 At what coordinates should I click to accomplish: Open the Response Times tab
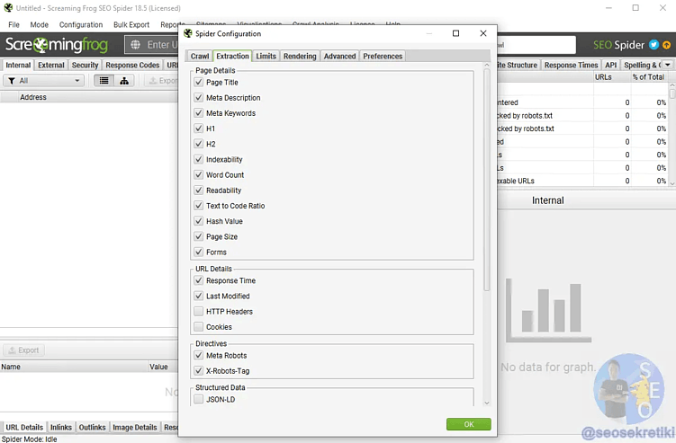pyautogui.click(x=571, y=65)
